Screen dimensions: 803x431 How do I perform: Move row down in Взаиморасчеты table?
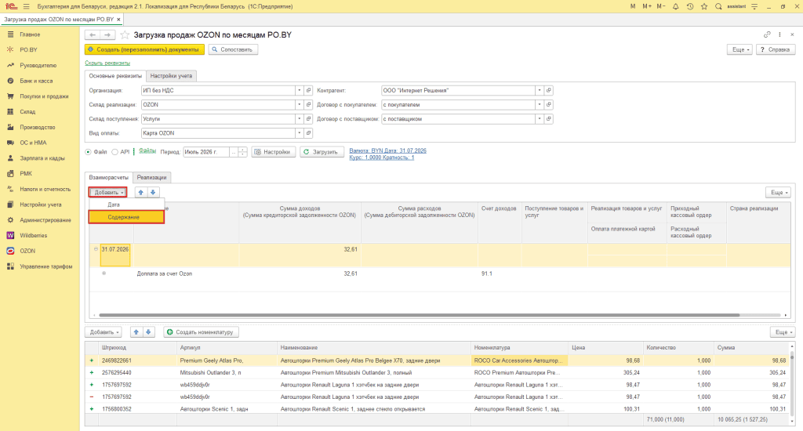click(x=153, y=193)
